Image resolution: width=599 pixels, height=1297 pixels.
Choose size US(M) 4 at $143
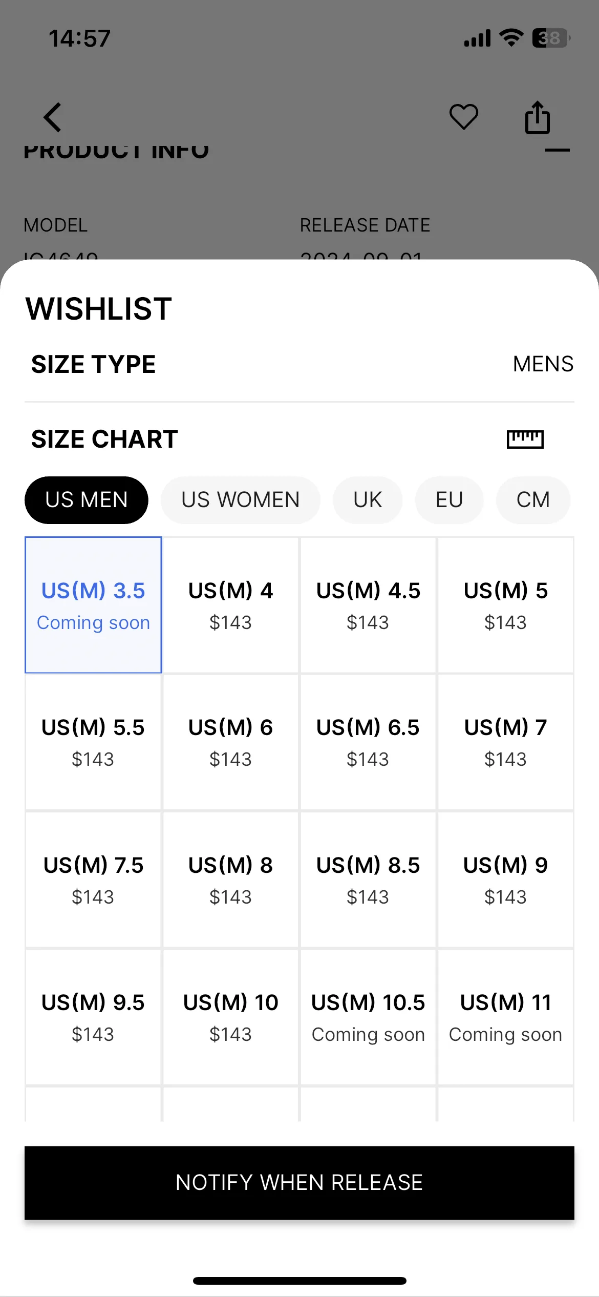[x=230, y=605]
